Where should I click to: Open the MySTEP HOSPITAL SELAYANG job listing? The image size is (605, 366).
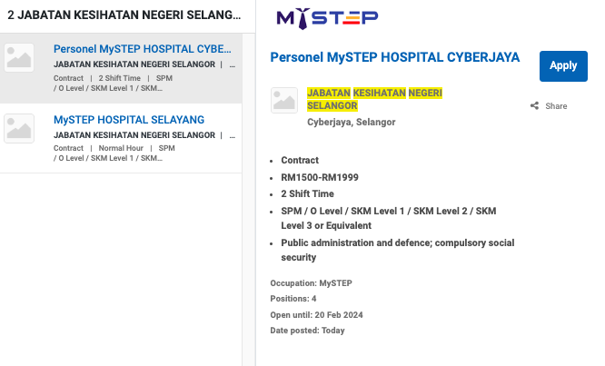pyautogui.click(x=129, y=120)
